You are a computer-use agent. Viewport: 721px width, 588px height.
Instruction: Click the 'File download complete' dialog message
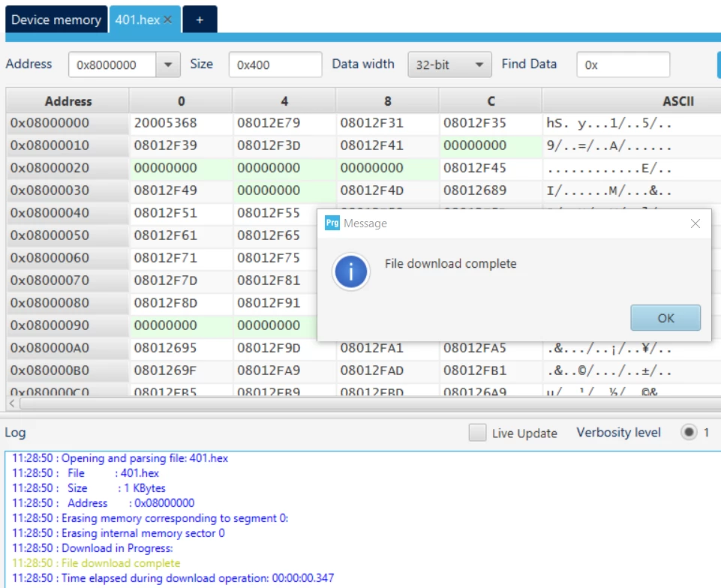coord(451,263)
